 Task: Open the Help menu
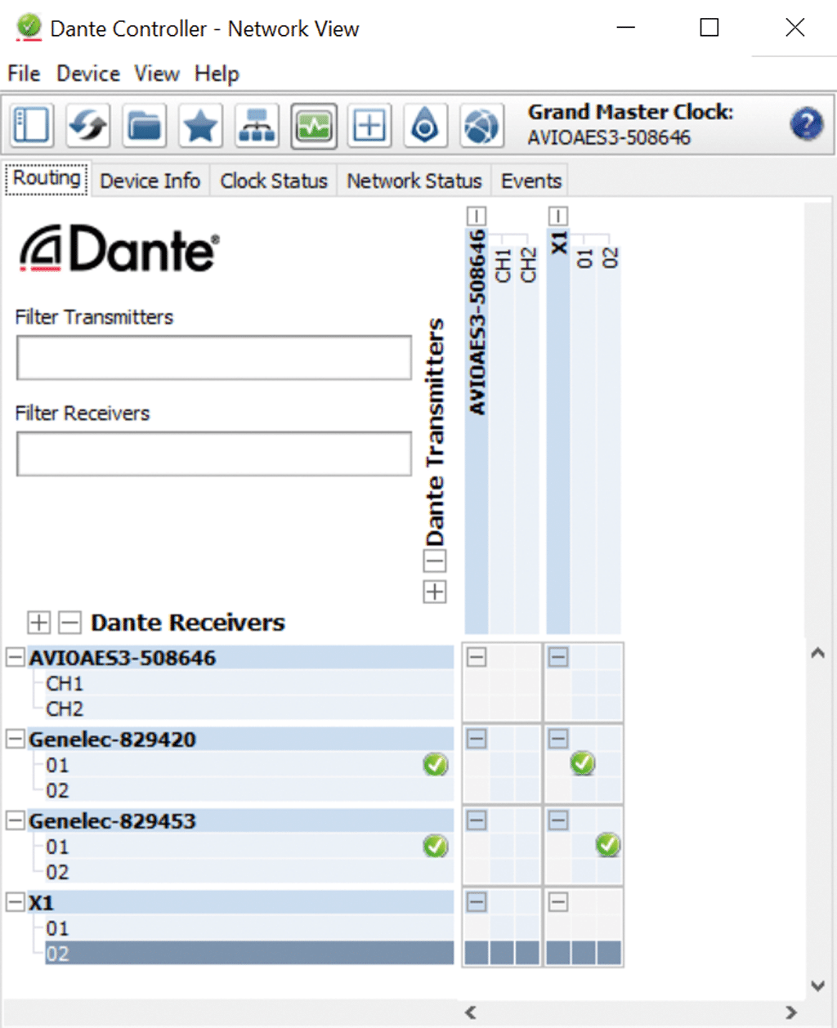pyautogui.click(x=217, y=74)
